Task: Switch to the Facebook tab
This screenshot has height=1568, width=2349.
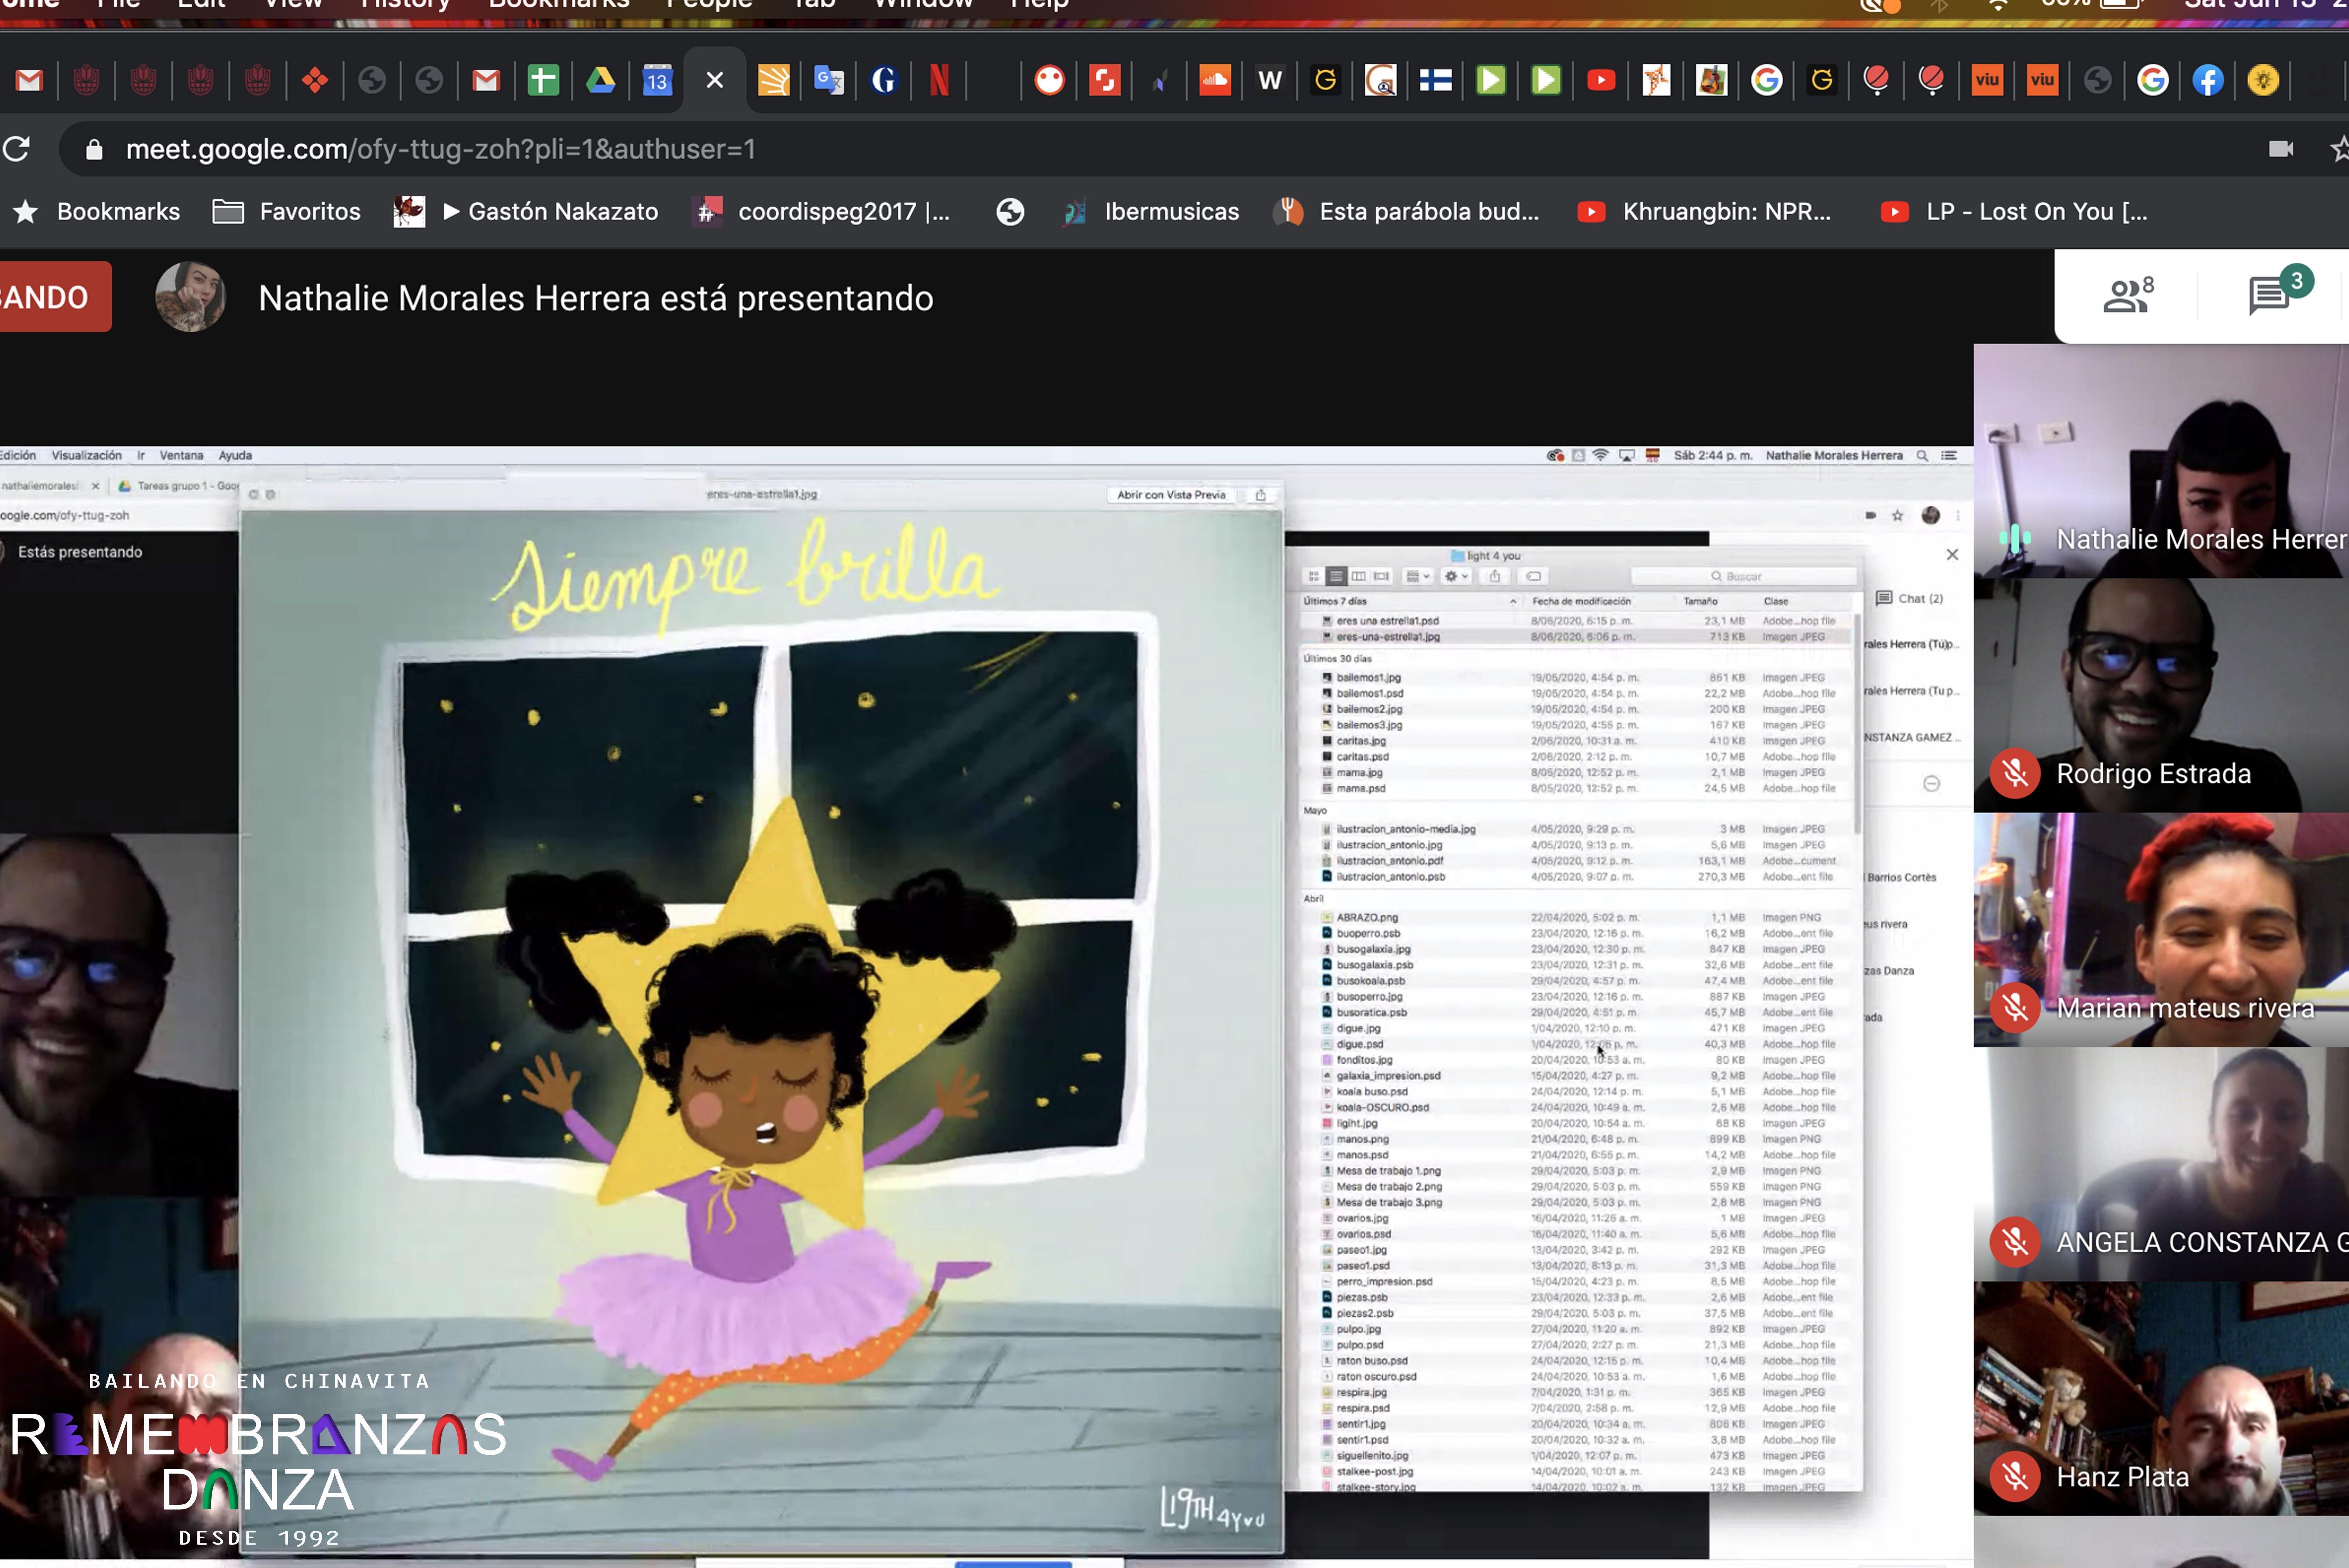Action: coord(2208,80)
